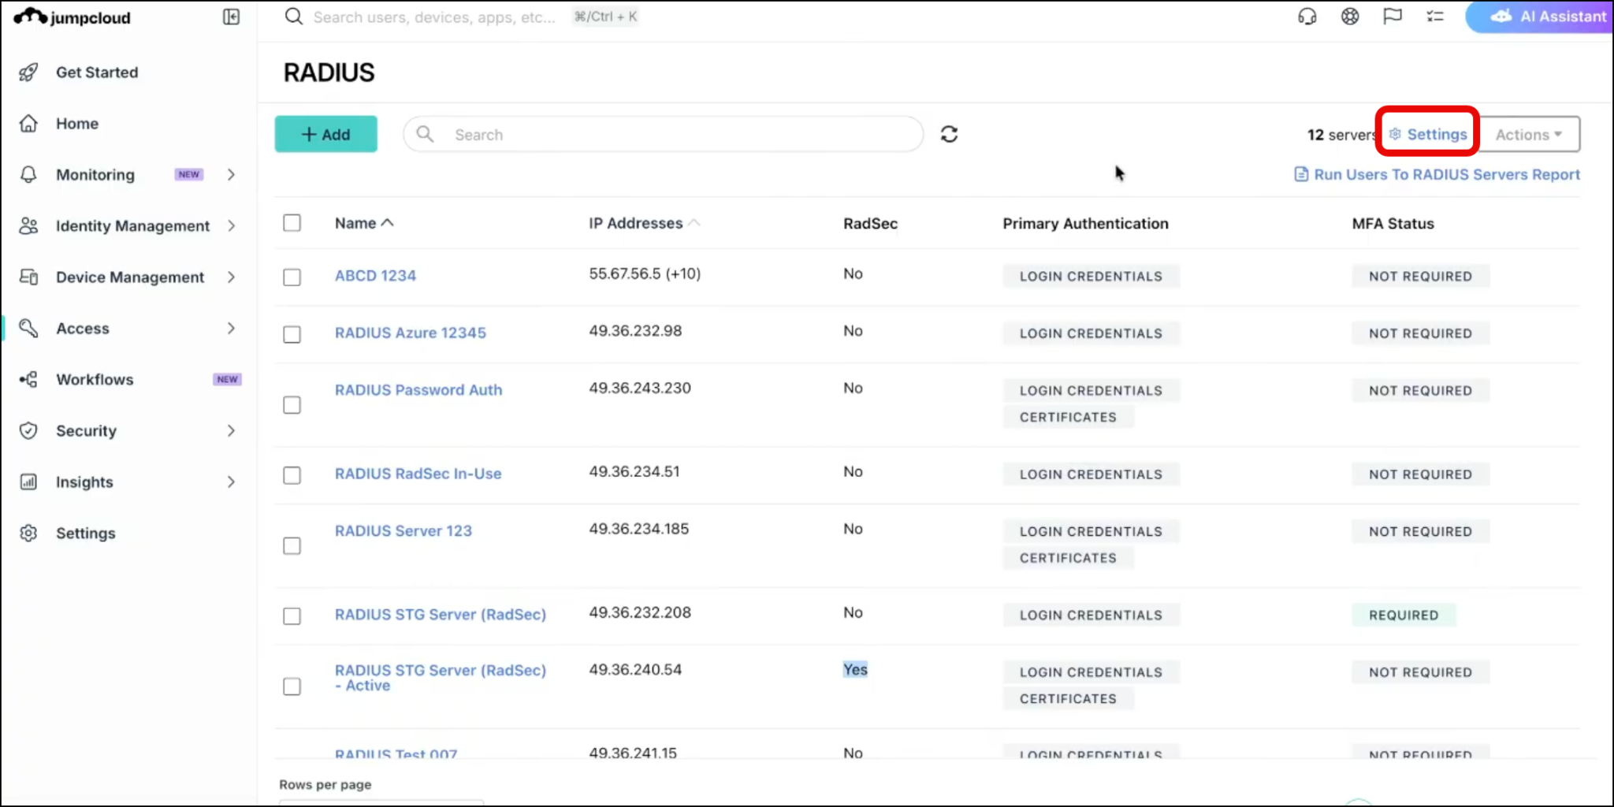Expand the Security section chevron
The width and height of the screenshot is (1614, 807).
pyautogui.click(x=231, y=431)
